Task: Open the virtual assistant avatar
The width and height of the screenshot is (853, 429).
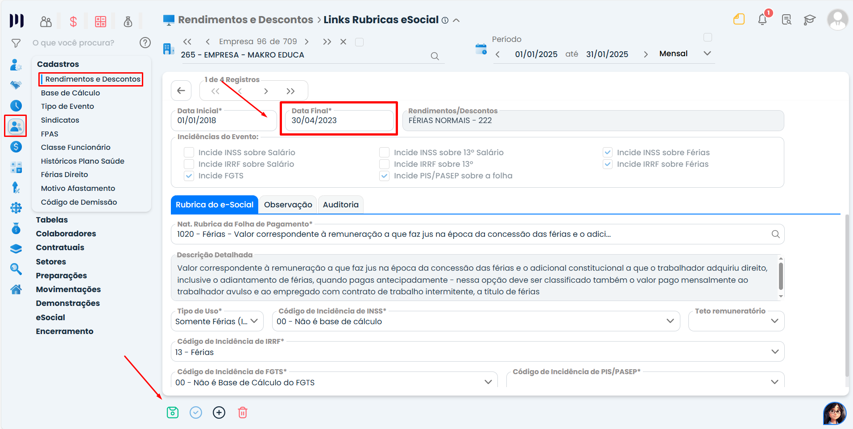Action: 835,413
